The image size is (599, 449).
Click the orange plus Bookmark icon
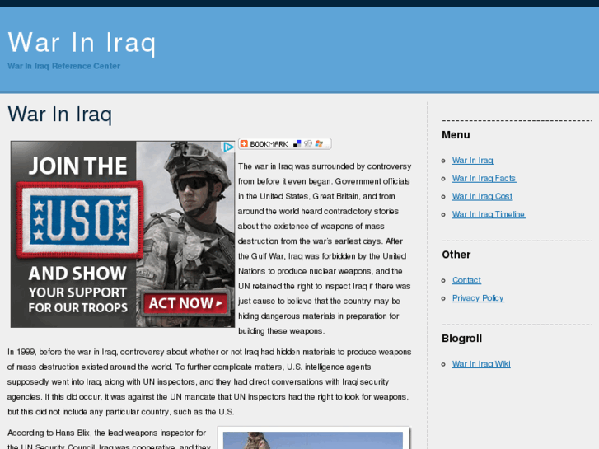244,144
